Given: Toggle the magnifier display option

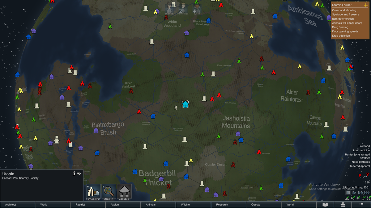Looking at the screenshot, I should [353, 198].
